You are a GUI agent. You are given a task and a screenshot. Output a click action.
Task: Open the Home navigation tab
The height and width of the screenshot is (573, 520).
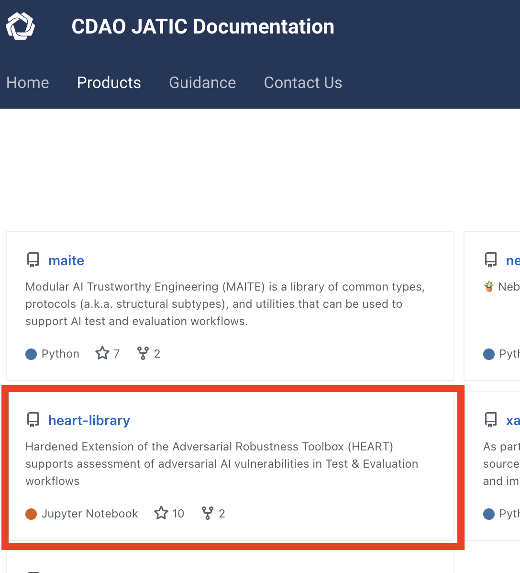[x=28, y=83]
